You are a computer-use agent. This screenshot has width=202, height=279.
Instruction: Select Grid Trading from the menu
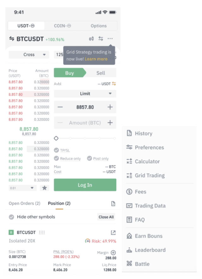coord(150,175)
